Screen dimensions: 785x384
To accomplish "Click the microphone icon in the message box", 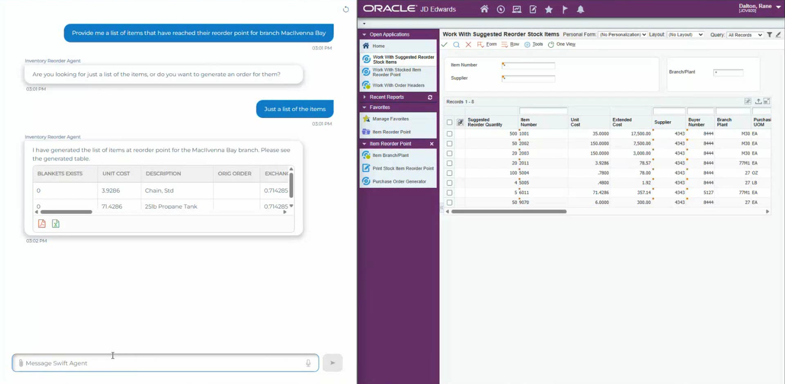I will coord(308,363).
